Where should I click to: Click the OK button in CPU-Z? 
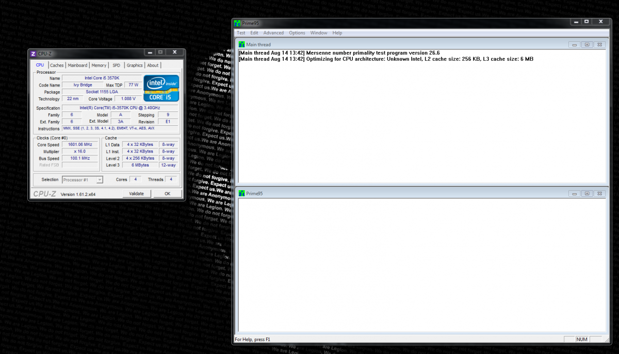[167, 194]
